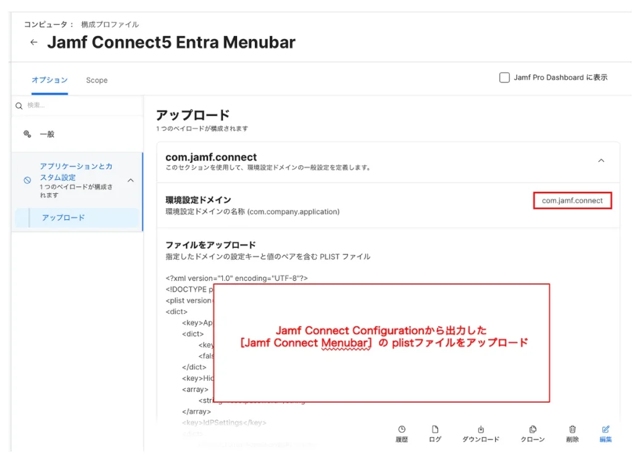Select 一般 with the gear icon in sidebar
632x460 pixels.
48,134
